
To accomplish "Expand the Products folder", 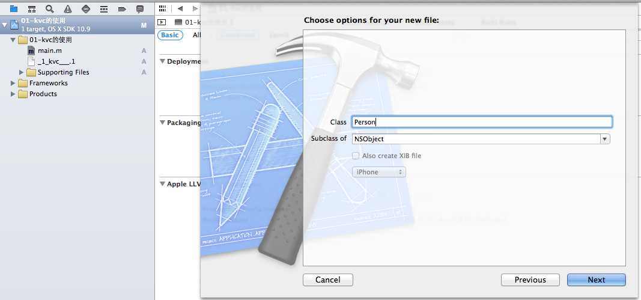I will (x=13, y=94).
